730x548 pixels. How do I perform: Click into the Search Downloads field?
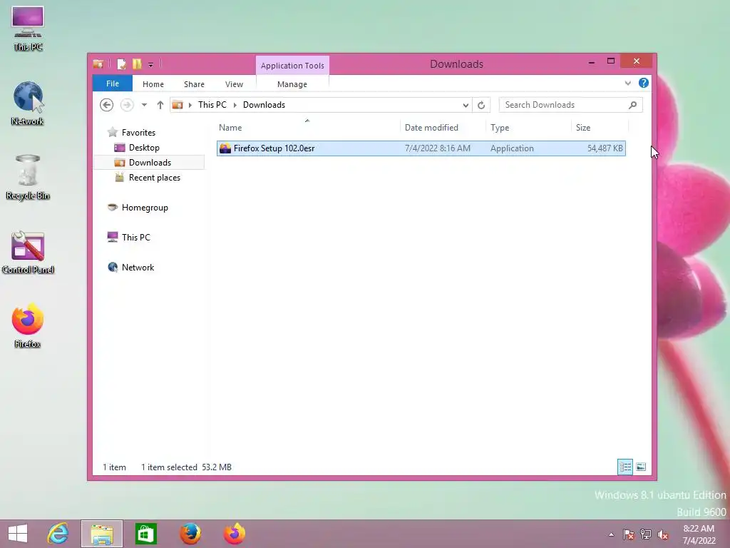coord(570,105)
